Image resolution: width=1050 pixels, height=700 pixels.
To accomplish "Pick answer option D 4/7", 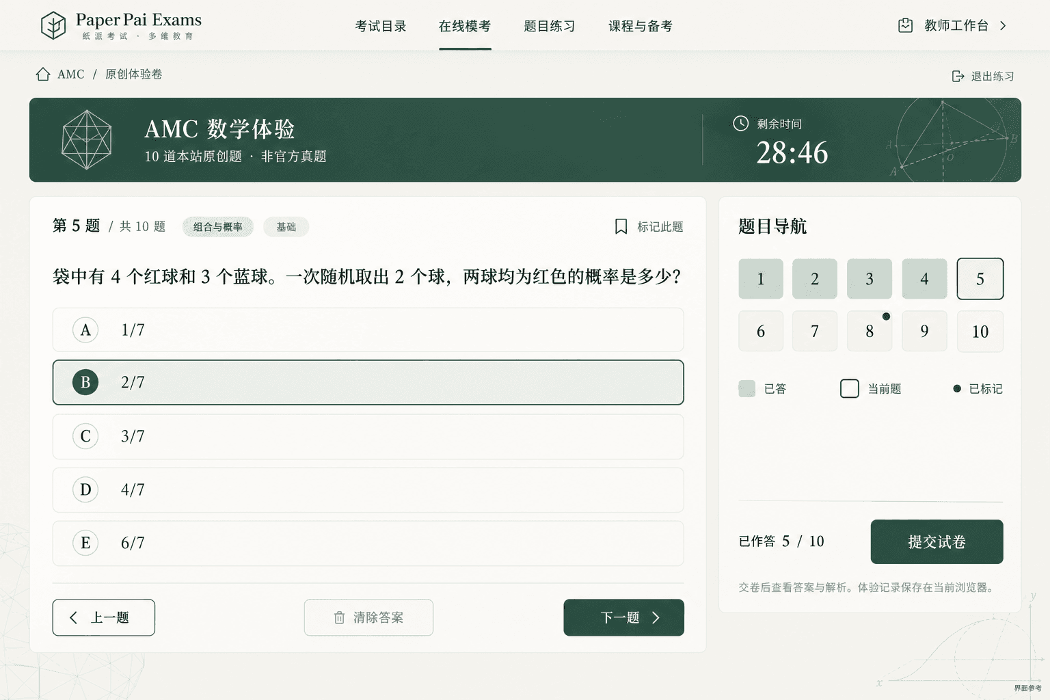I will pyautogui.click(x=368, y=489).
